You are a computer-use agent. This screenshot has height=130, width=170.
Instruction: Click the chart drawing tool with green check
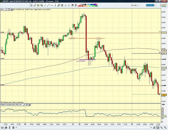(x=59, y=5)
